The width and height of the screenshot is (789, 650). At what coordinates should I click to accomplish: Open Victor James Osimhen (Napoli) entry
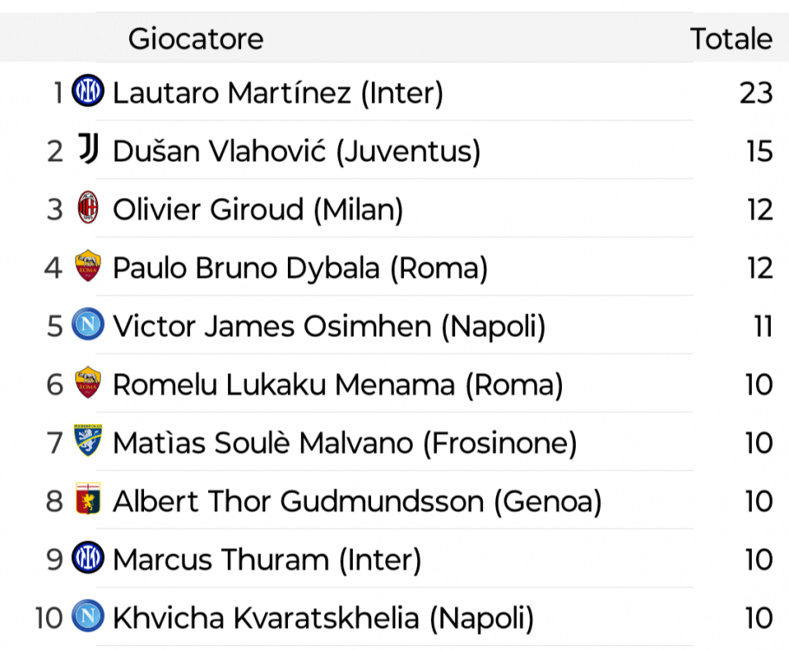329,327
